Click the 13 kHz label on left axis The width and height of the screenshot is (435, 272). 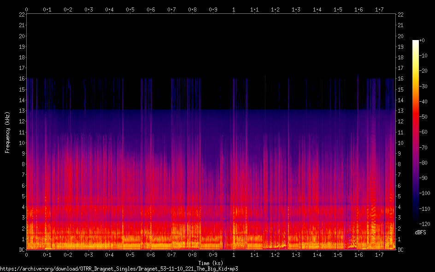click(22, 111)
